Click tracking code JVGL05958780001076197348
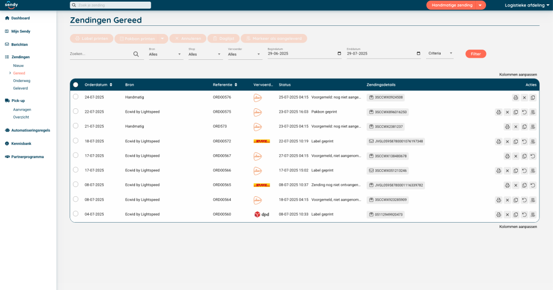This screenshot has width=553, height=290. (x=396, y=141)
